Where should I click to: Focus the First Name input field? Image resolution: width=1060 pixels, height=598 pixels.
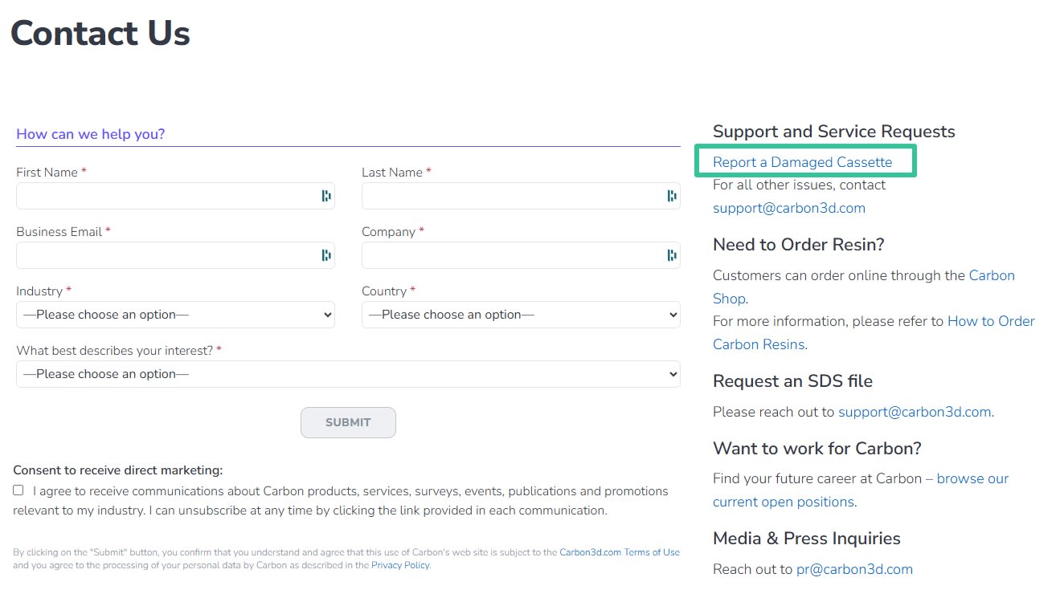point(175,196)
